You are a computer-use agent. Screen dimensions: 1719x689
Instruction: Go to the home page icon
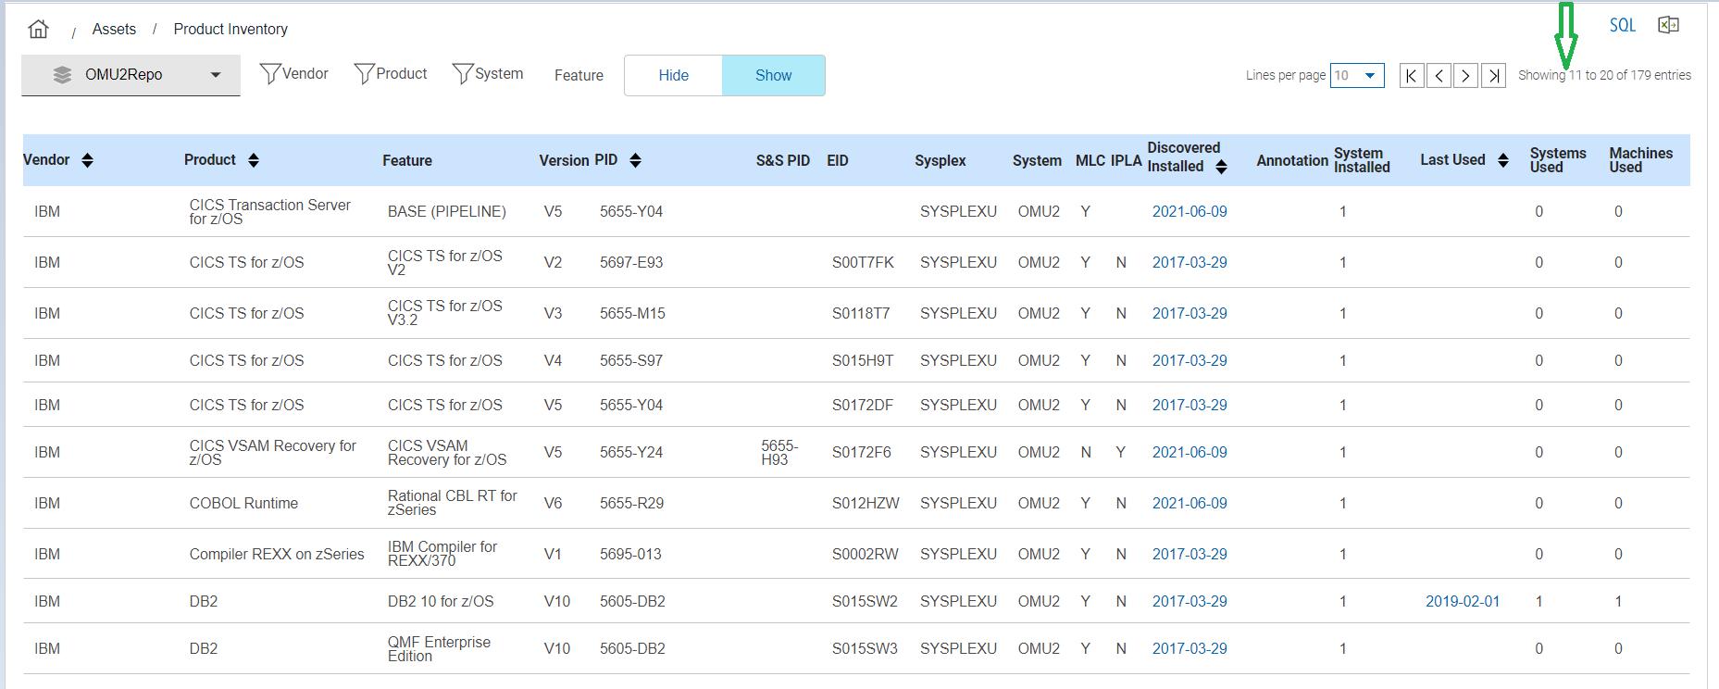pos(38,29)
